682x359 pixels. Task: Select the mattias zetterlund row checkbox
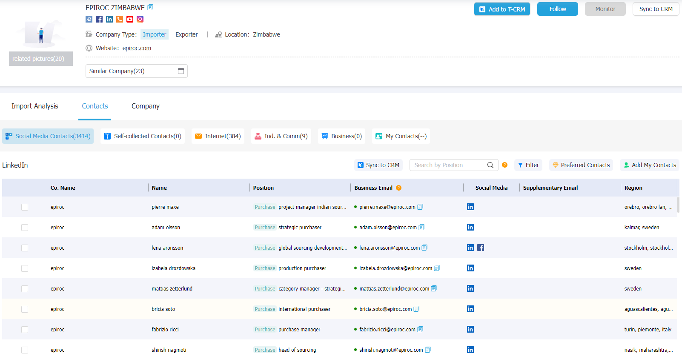[x=25, y=289]
